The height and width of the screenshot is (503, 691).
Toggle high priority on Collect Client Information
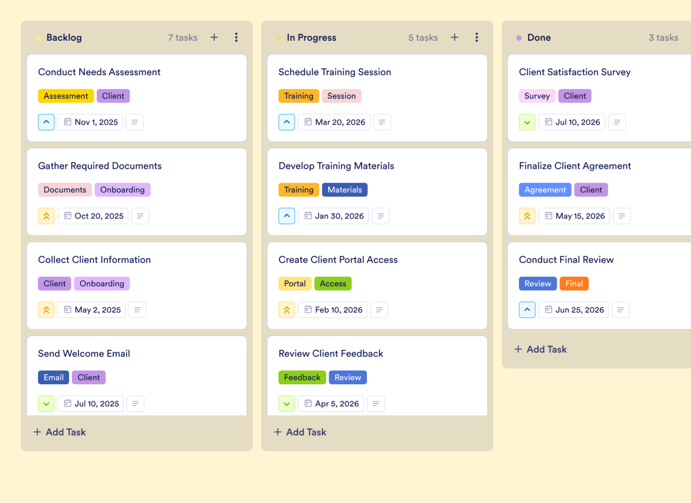click(x=46, y=310)
